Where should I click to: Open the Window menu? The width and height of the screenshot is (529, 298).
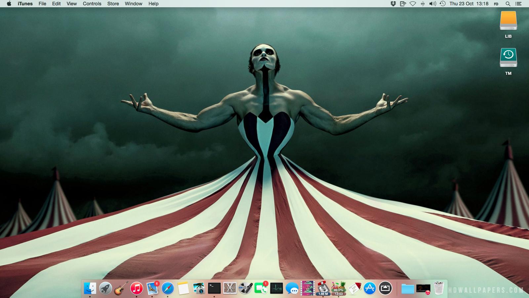[134, 4]
